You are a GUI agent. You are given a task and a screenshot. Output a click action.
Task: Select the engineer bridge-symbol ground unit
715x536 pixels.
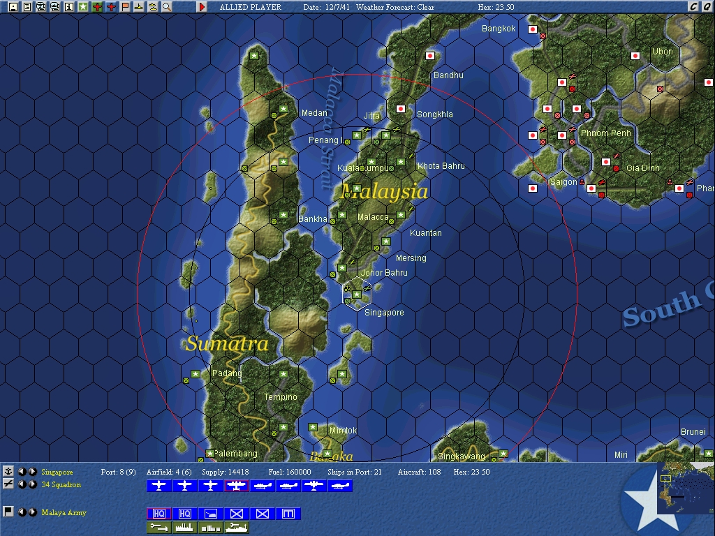tap(288, 514)
